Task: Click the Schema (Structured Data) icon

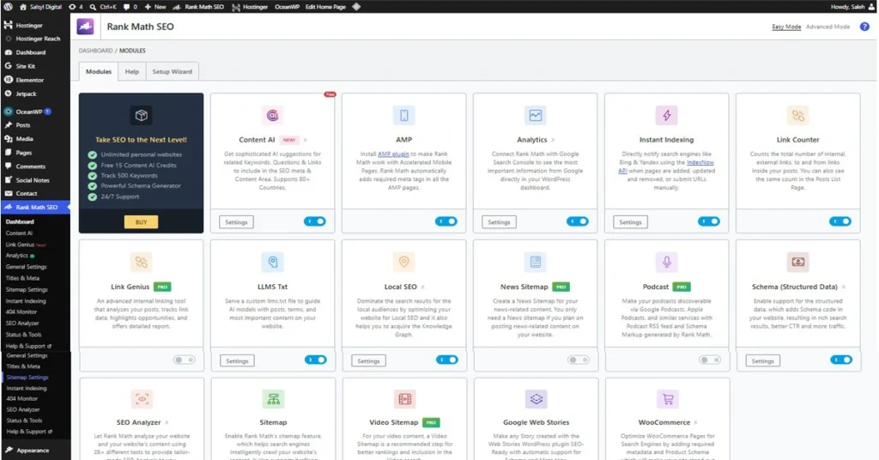Action: click(x=797, y=262)
